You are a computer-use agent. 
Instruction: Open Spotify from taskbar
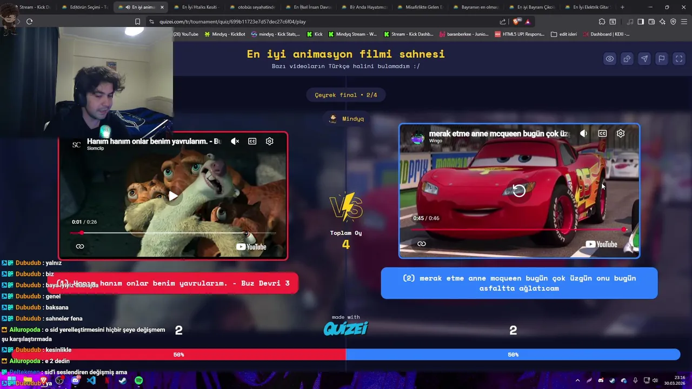[138, 380]
